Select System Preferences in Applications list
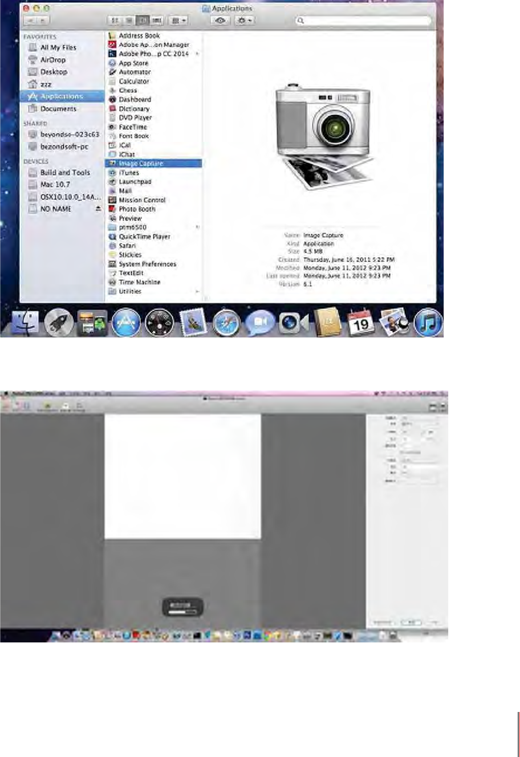Image resolution: width=520 pixels, height=757 pixels. pos(147,264)
